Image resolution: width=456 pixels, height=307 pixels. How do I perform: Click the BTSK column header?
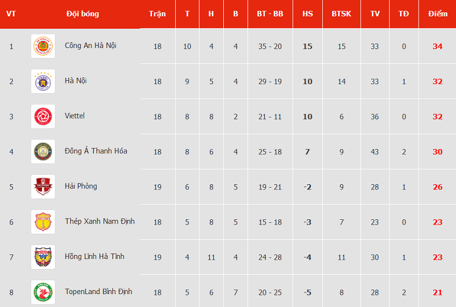point(341,13)
